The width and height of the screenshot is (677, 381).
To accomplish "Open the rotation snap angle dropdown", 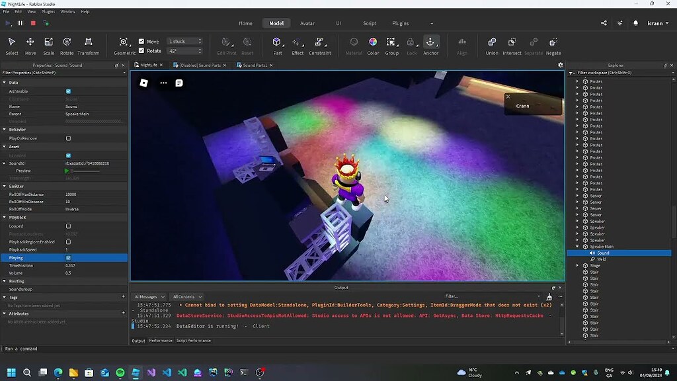I will (x=198, y=50).
